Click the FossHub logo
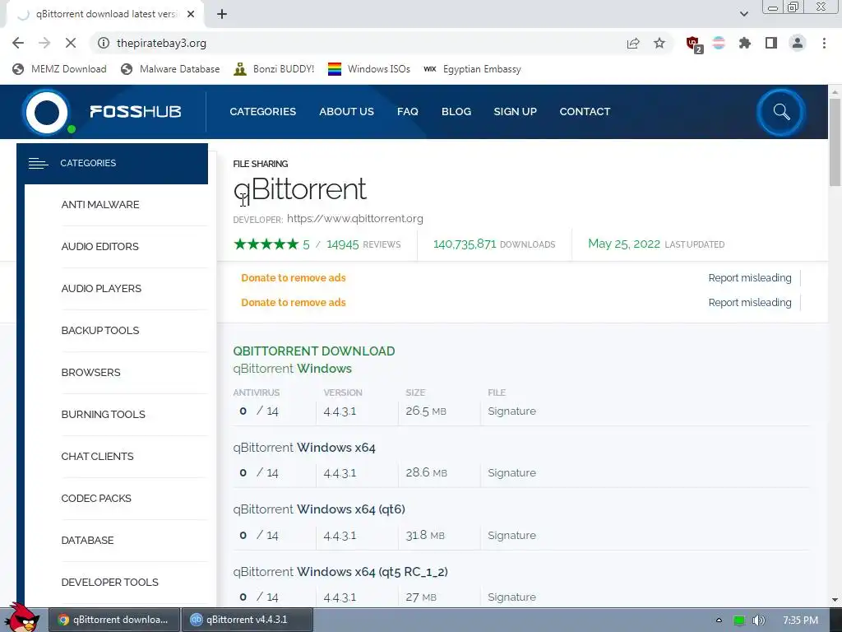842x632 pixels. 102,112
